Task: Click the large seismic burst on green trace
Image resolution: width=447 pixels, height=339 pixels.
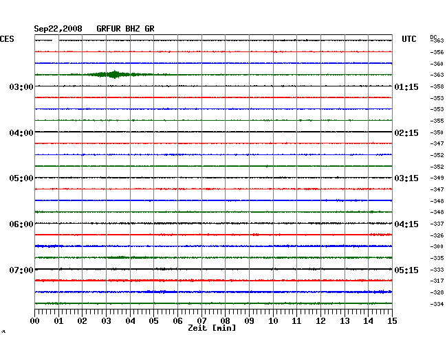Action: pyautogui.click(x=114, y=75)
